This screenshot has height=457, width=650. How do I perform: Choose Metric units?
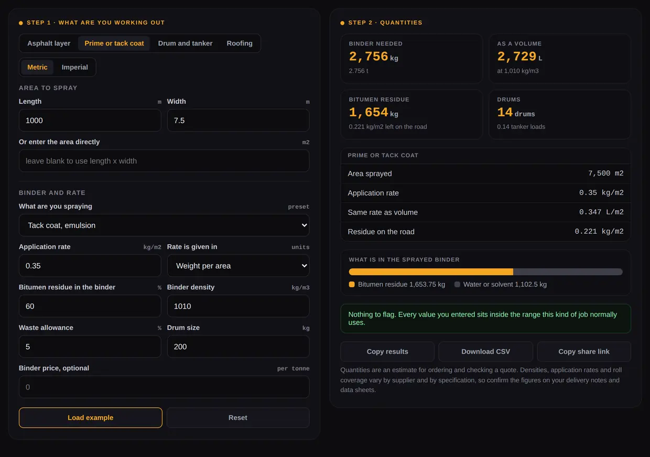pyautogui.click(x=37, y=67)
